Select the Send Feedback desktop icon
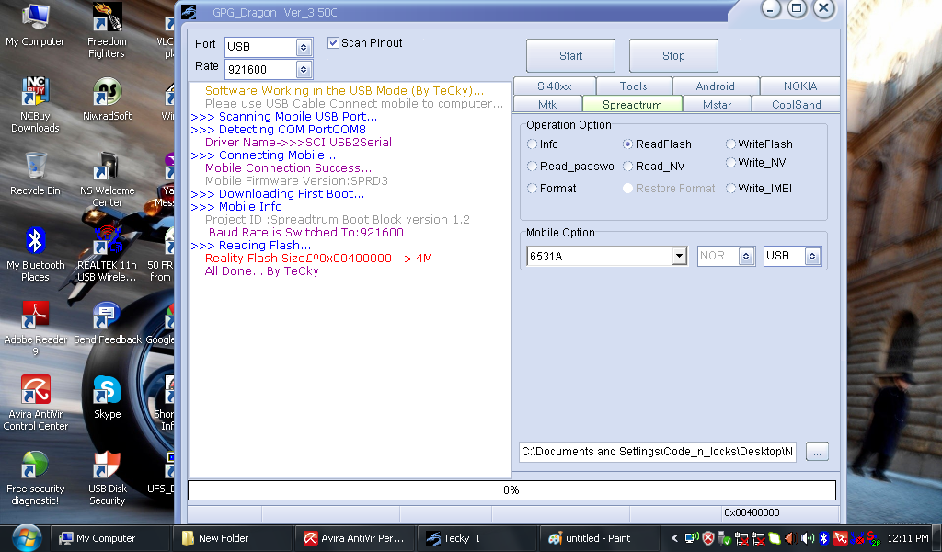The image size is (942, 552). point(108,323)
